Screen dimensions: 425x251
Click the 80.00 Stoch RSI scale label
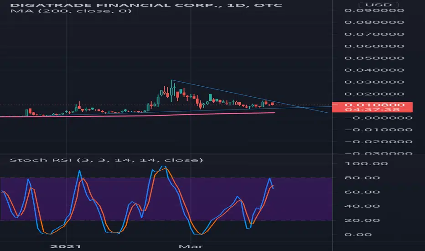[362, 178]
